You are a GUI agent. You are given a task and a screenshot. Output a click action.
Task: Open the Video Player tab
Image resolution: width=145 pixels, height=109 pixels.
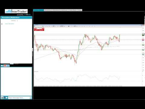[x=72, y=10]
